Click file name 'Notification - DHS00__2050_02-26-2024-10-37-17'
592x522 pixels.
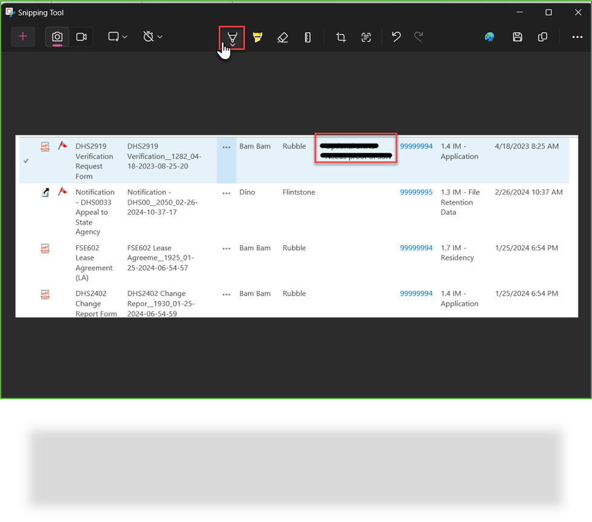tap(162, 202)
